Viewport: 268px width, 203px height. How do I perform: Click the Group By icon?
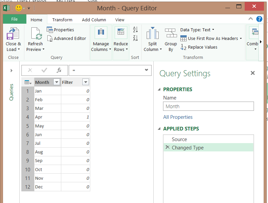[x=171, y=34]
